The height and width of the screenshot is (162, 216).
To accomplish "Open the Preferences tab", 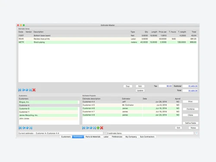I will pos(117,137).
